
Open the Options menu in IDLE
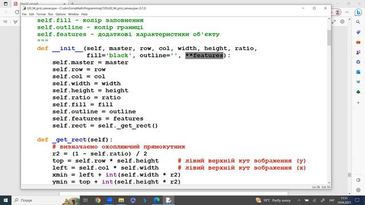(x=60, y=14)
